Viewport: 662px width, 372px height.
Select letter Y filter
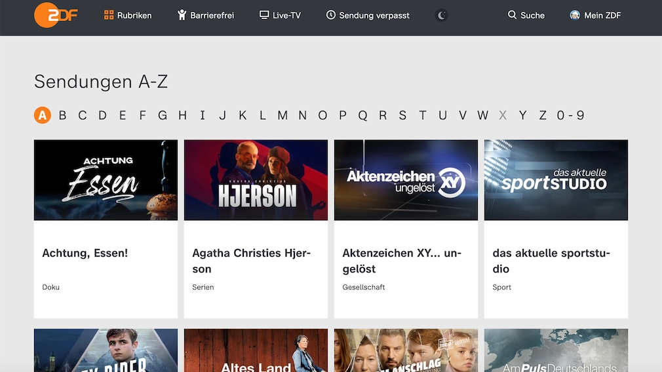coord(522,115)
